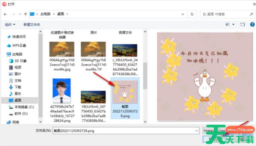Refresh the current folder
Screen dimensions: 256x146
point(192,14)
